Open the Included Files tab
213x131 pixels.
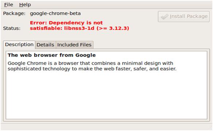pos(74,45)
